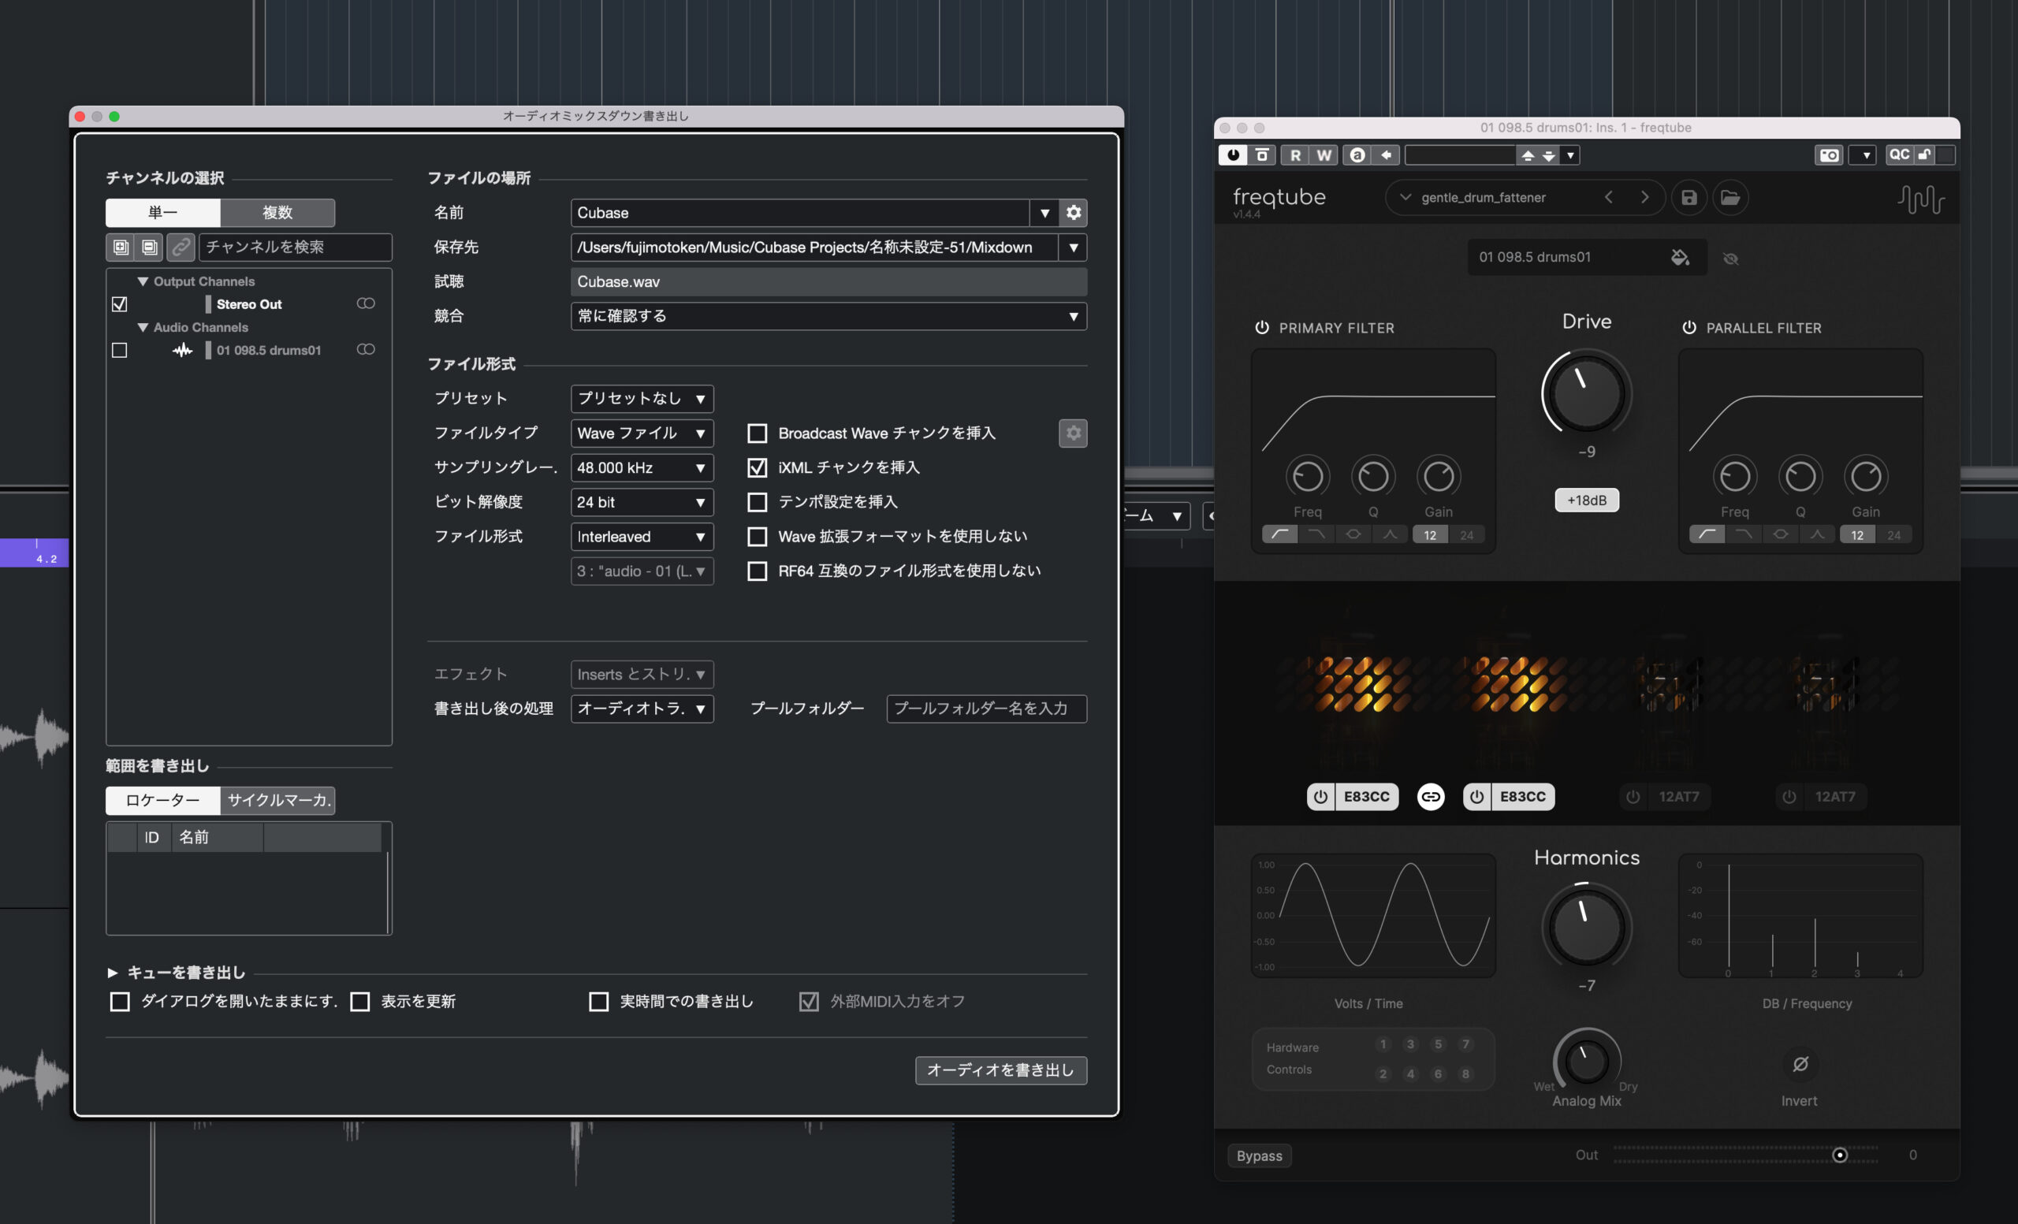This screenshot has height=1224, width=2018.
Task: Click the second E83CC tube label button
Action: (x=1522, y=797)
